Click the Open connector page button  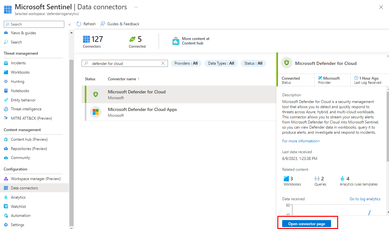click(306, 224)
